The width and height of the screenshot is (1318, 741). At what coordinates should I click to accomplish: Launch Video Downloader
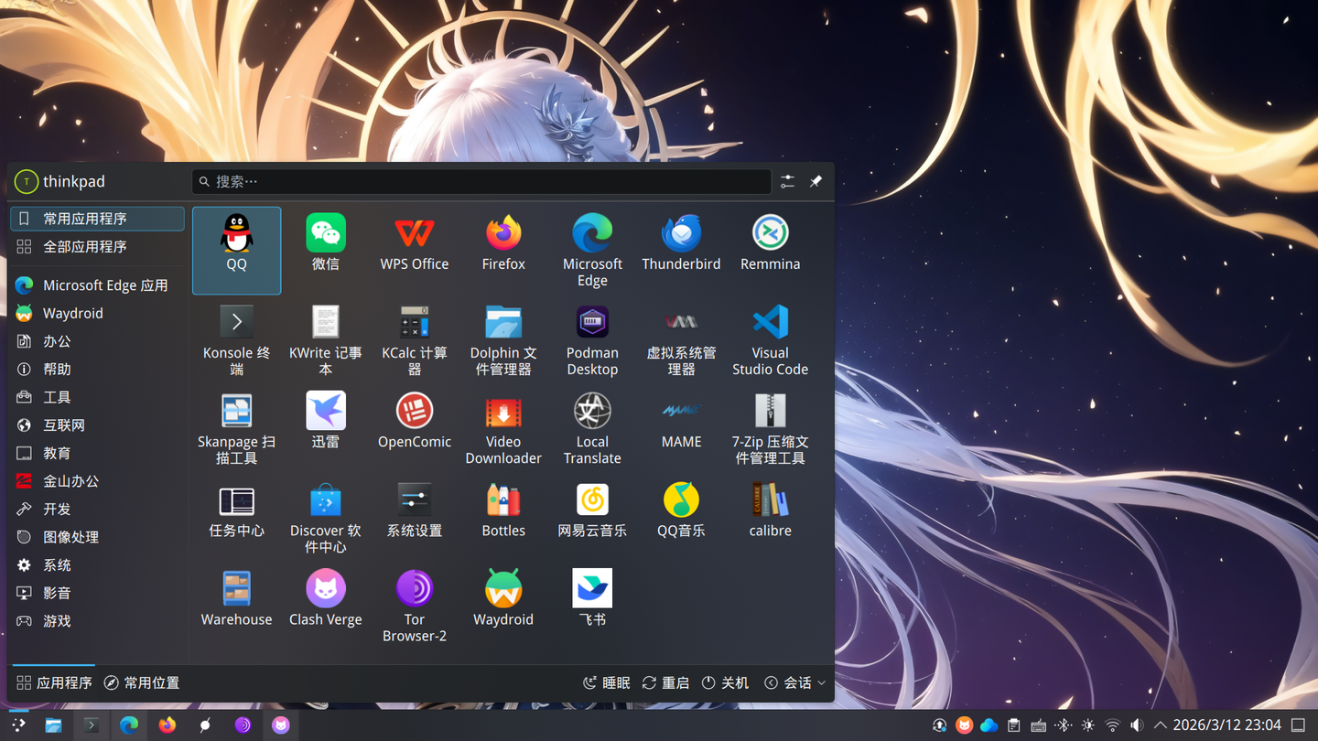[503, 429]
